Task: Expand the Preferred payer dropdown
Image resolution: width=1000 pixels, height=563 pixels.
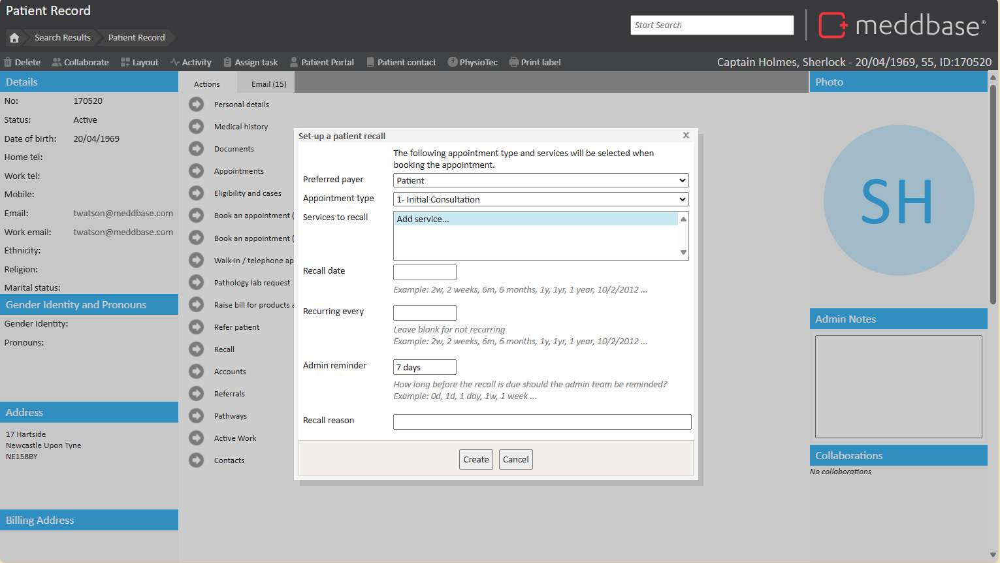Action: [541, 181]
